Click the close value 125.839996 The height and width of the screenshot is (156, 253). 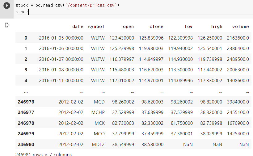[151, 38]
